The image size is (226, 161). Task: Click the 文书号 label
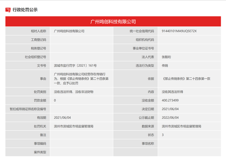[42, 66]
